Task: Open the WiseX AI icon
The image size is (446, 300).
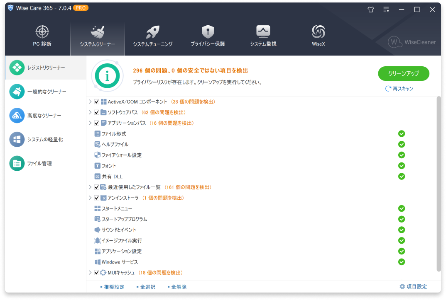Action: point(318,32)
